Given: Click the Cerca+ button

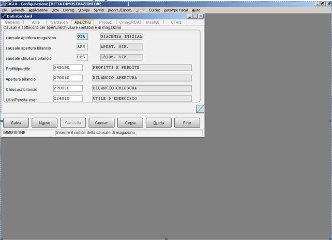Looking at the screenshot, I should click(x=101, y=123).
